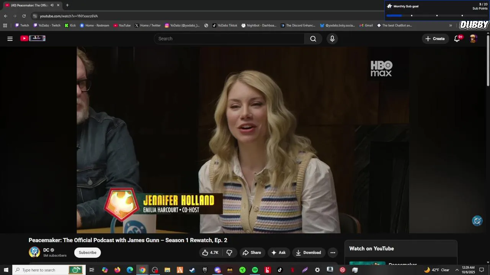The width and height of the screenshot is (490, 275).
Task: Launch Firefox from the taskbar
Action: pos(117,270)
